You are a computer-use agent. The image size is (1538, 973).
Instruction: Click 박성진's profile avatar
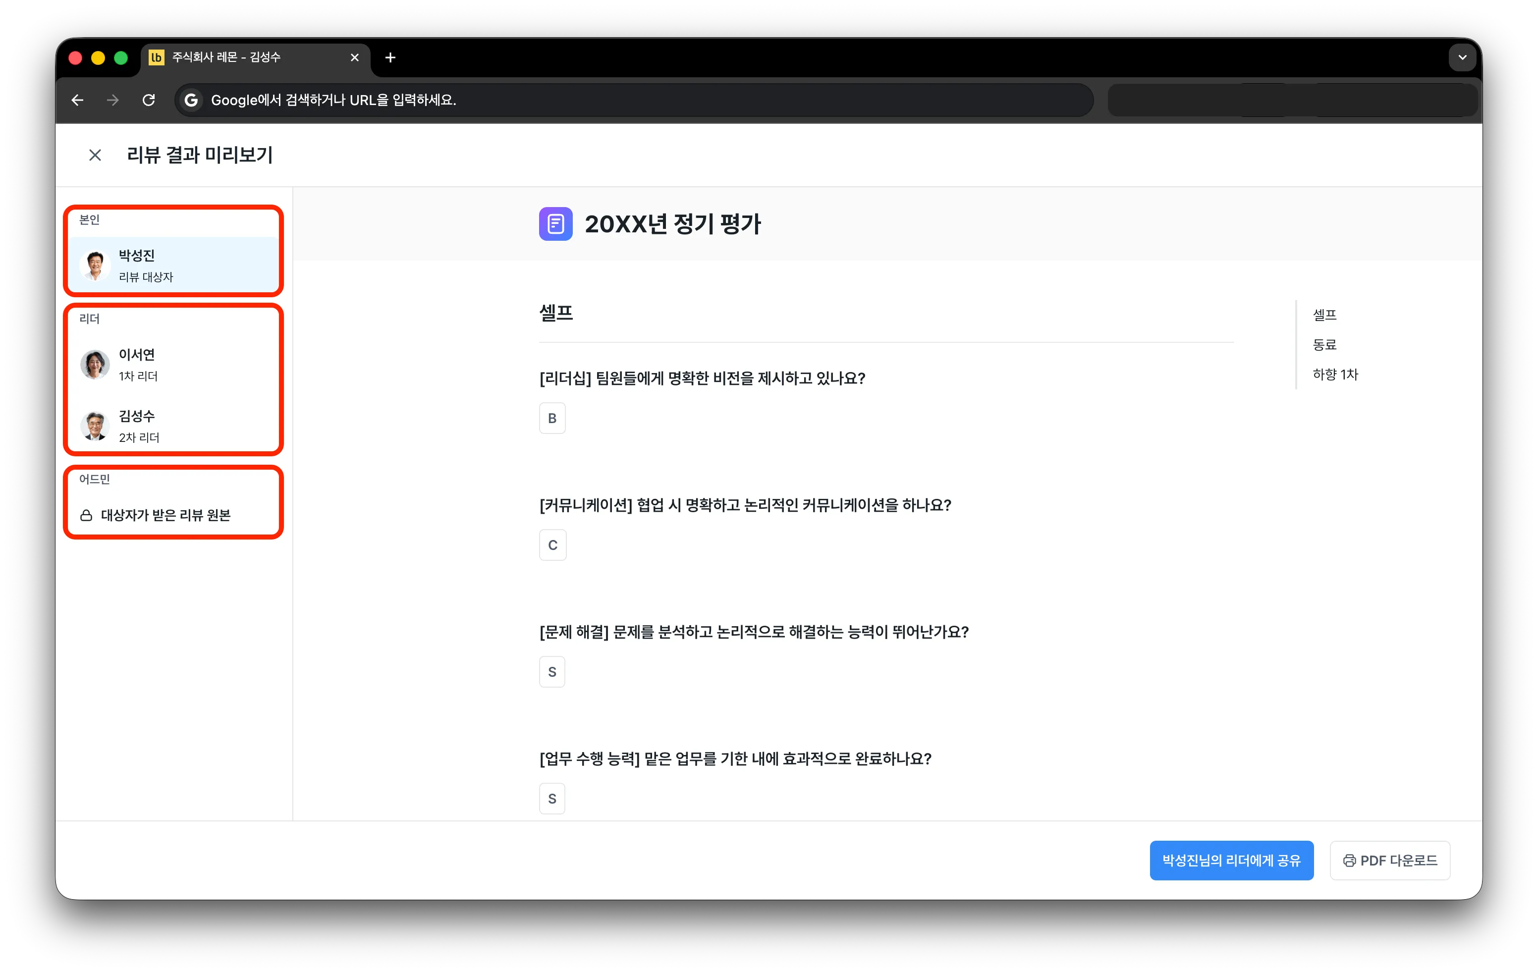click(95, 265)
